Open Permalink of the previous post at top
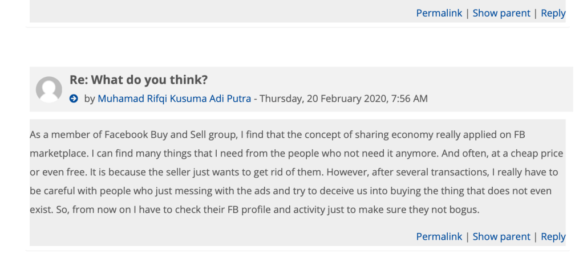Image resolution: width=583 pixels, height=279 pixels. pos(439,13)
